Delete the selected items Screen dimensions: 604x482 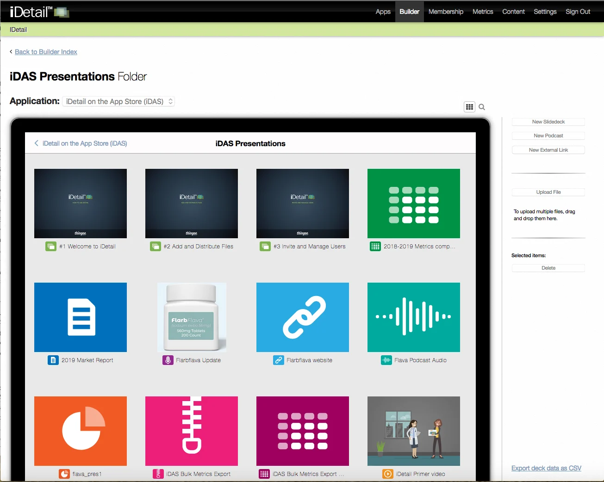click(548, 268)
